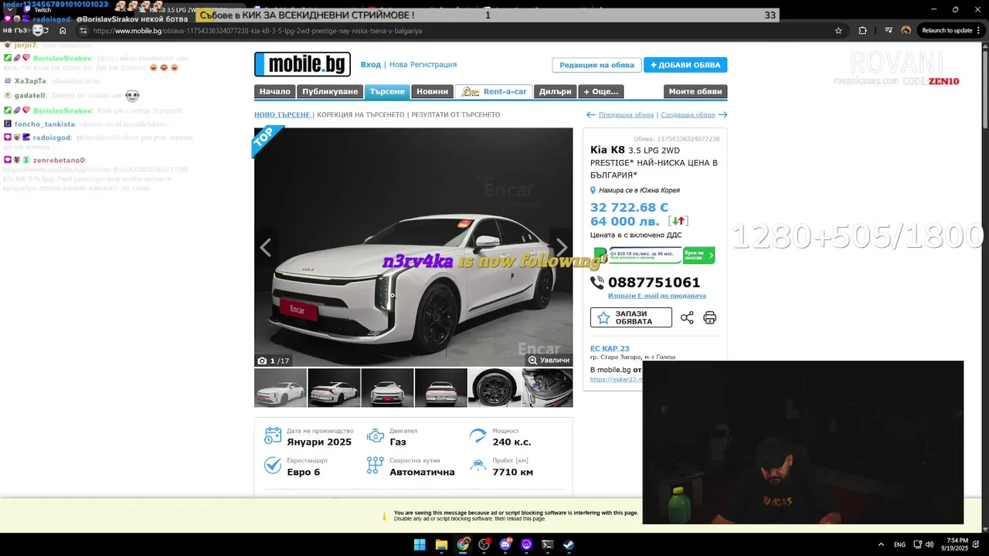Click the share icon
This screenshot has width=989, height=556.
coord(687,317)
